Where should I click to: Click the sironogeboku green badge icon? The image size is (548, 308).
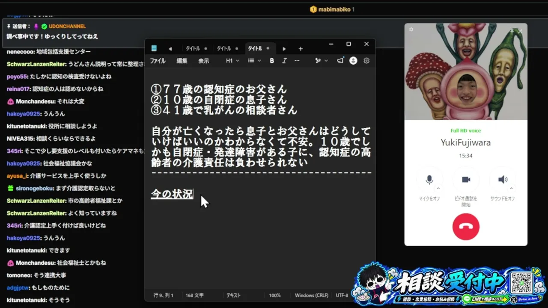pyautogui.click(x=10, y=188)
